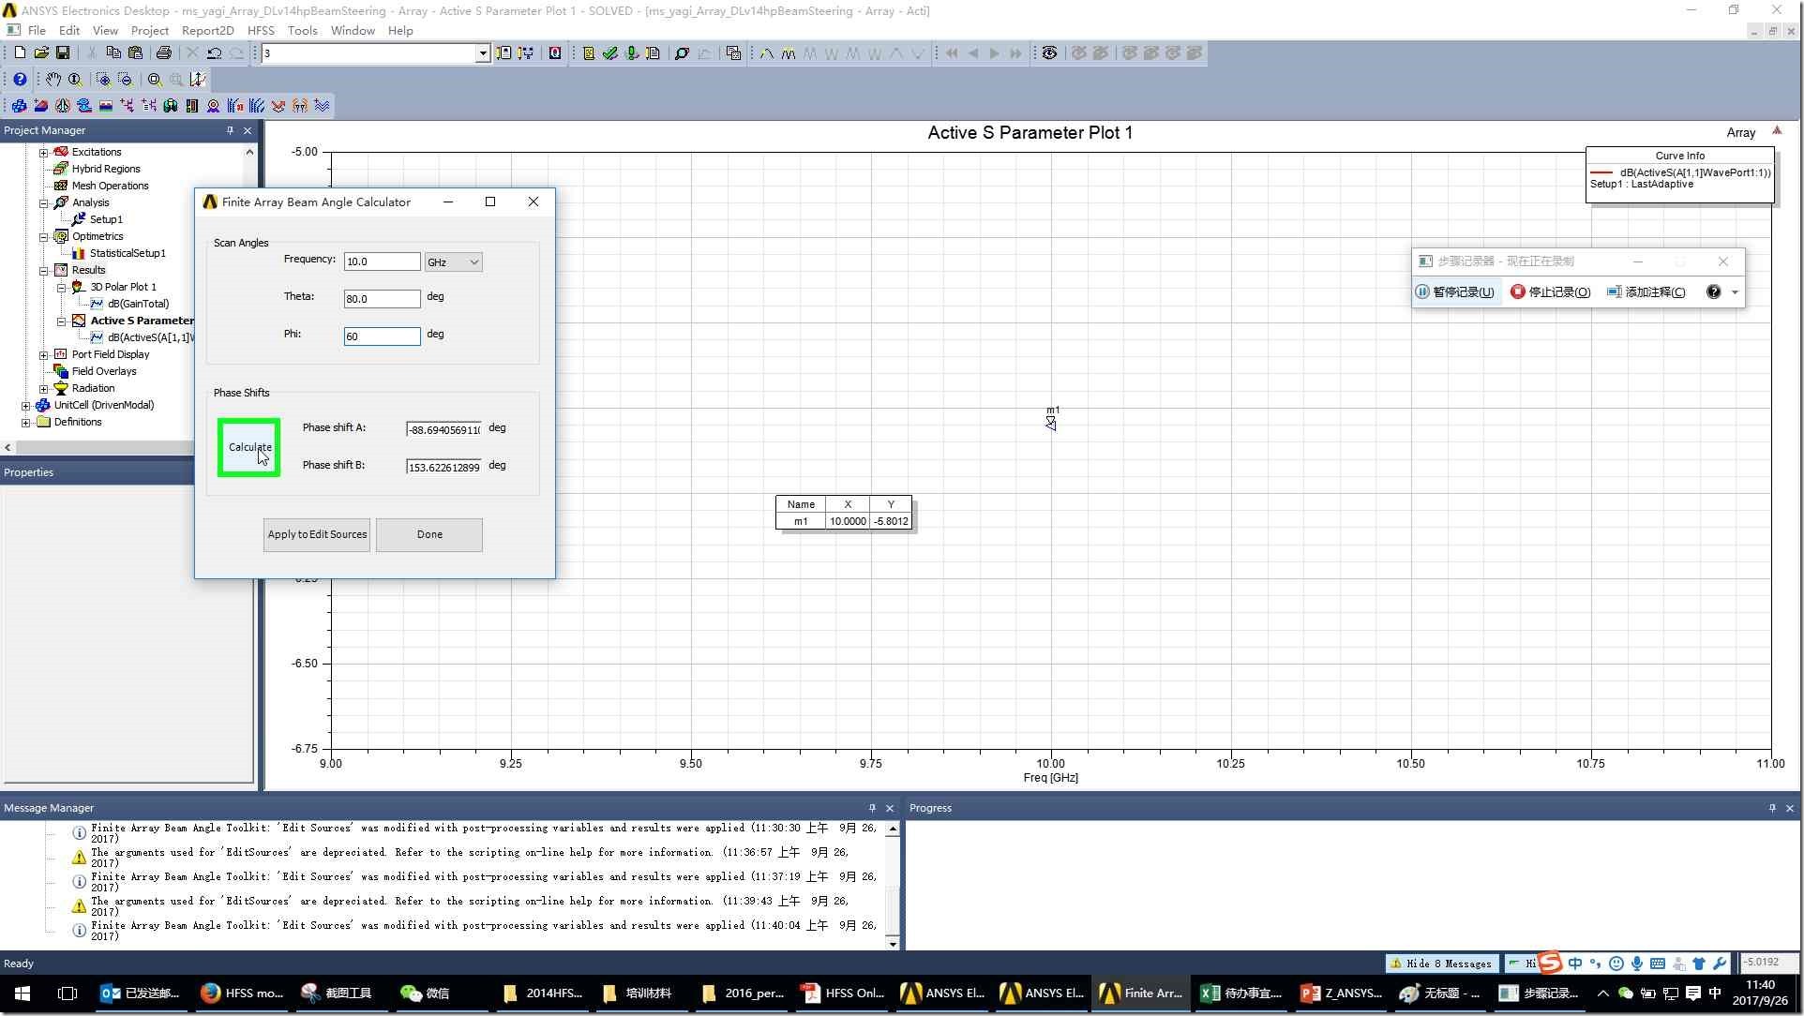Open the Report2D menu
1804x1016 pixels.
[207, 31]
